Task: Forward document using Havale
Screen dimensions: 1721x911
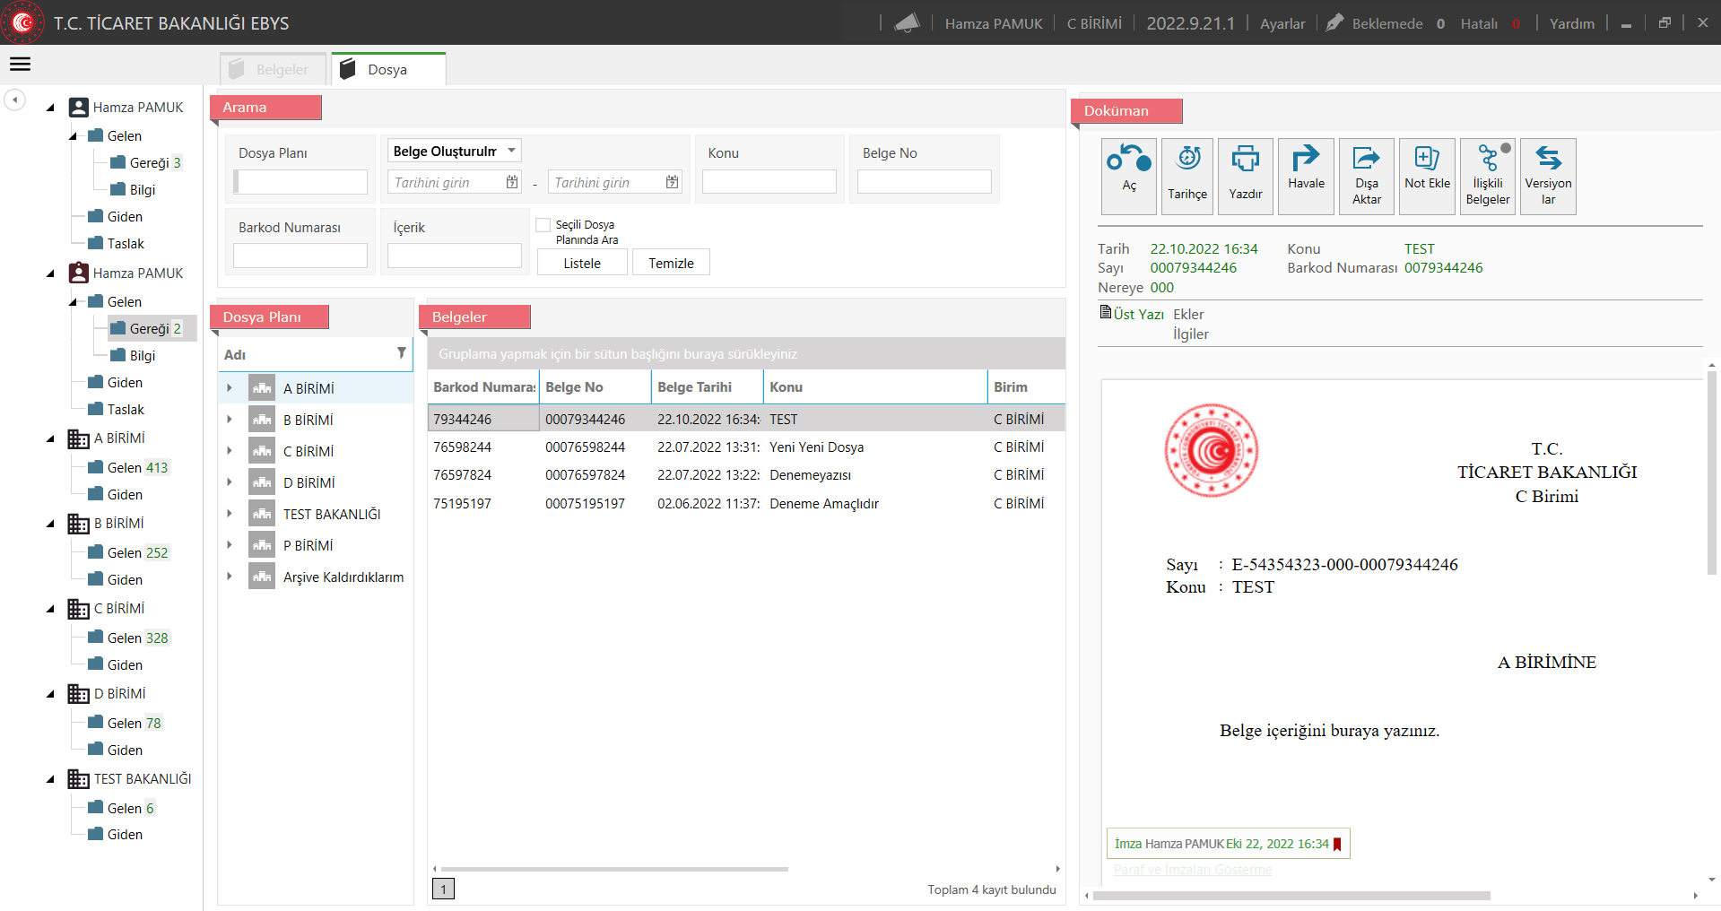Action: (1306, 176)
